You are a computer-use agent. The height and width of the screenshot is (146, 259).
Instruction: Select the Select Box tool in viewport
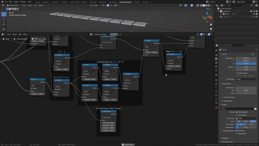4,14
